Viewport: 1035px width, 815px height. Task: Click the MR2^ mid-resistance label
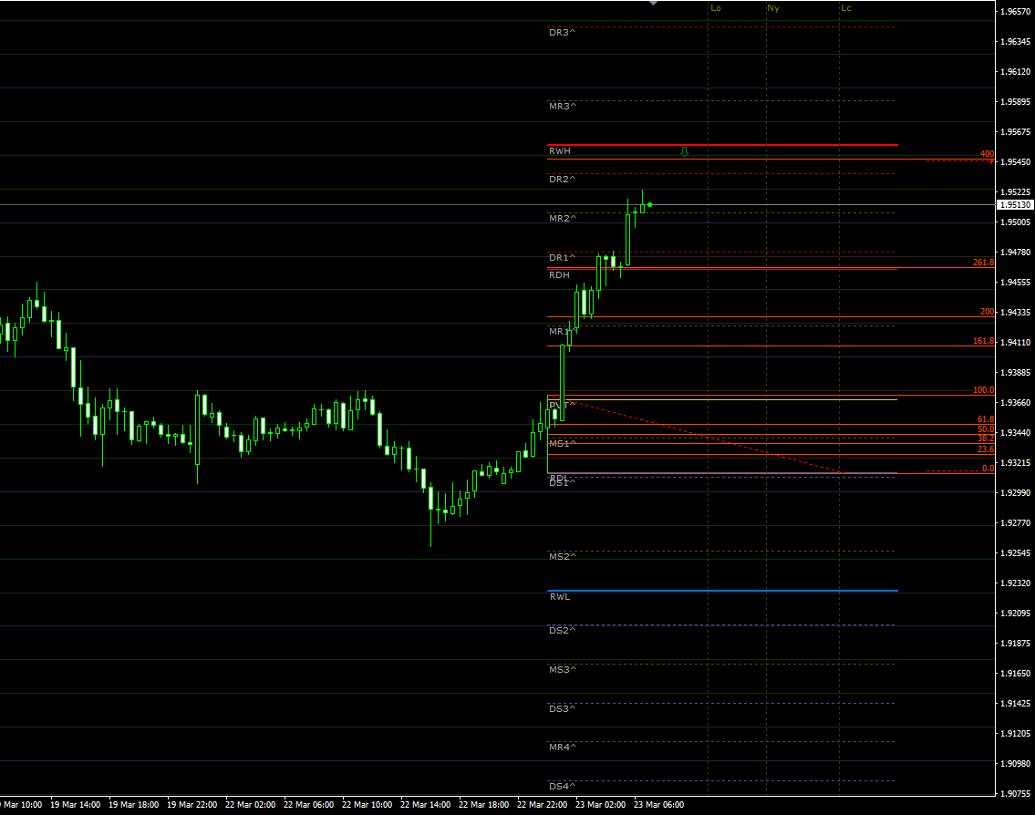coord(563,219)
